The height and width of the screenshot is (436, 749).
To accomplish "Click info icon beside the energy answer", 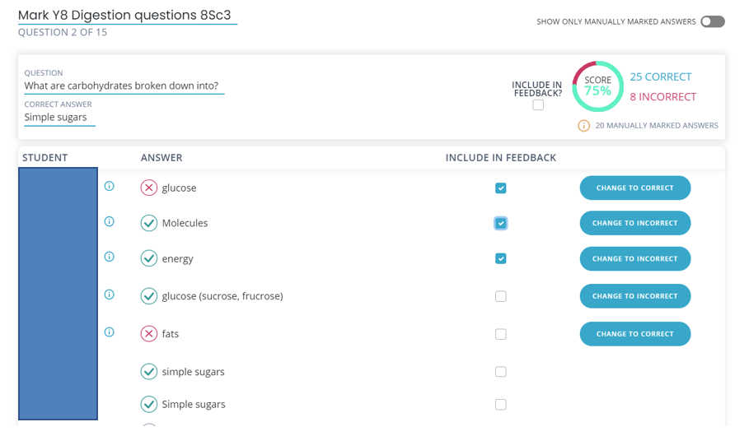I will (x=110, y=257).
